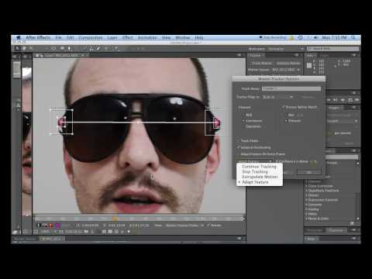Toggle loop option icon in Preview panel
This screenshot has height=279, width=372.
pyautogui.click(x=350, y=100)
